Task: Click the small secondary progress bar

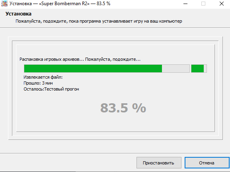Action: 199,68
